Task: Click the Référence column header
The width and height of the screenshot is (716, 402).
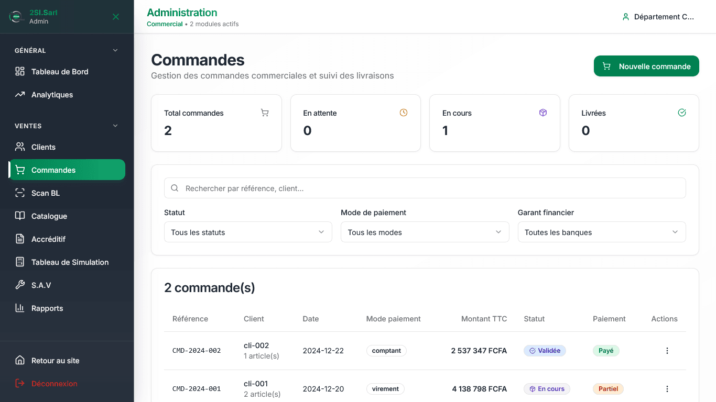Action: coord(190,319)
